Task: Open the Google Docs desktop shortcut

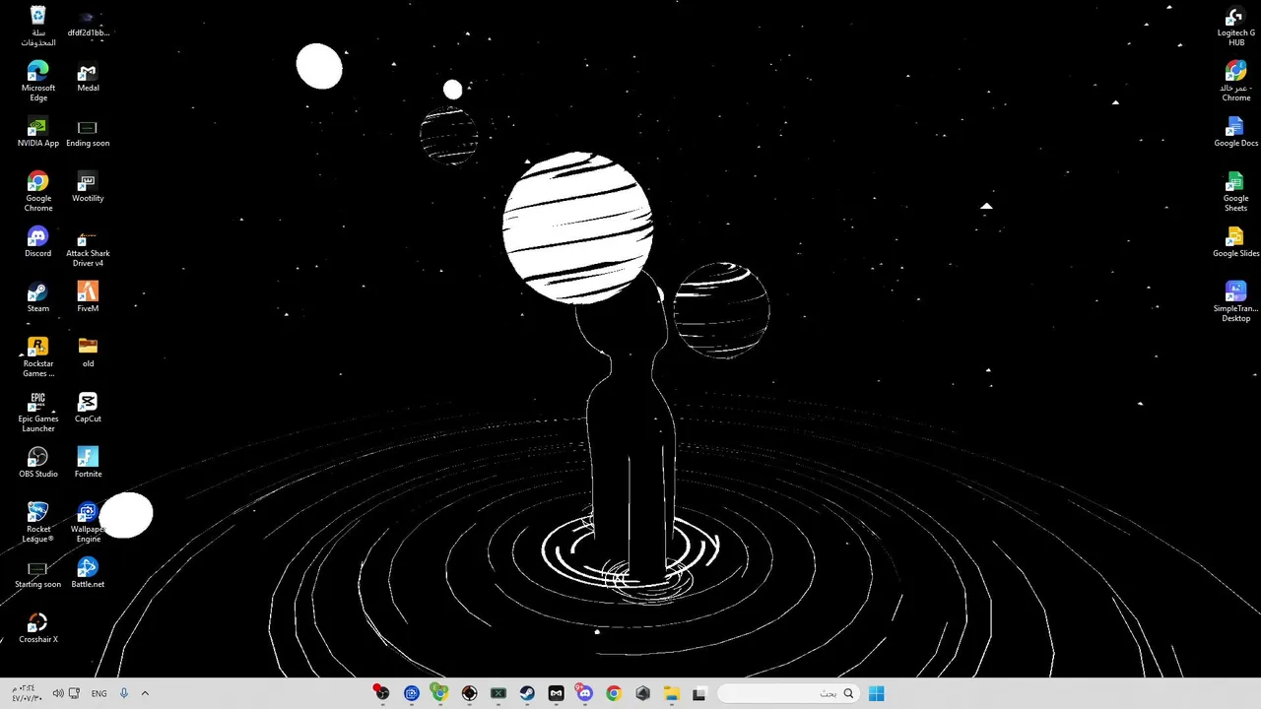Action: [x=1235, y=134]
